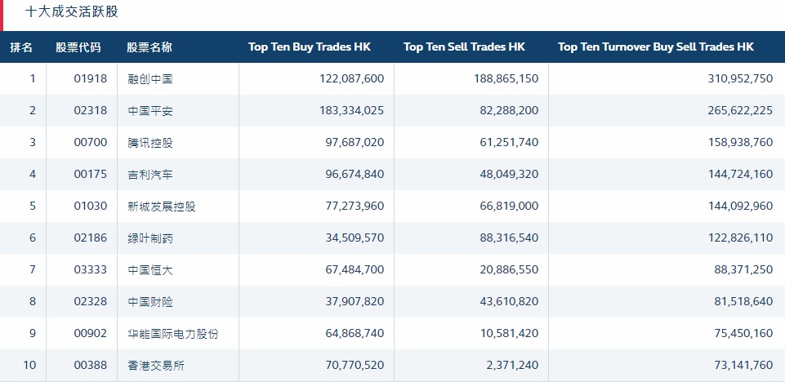Click on 吉利汽车 stock name
Screen dimensions: 785x382
tap(150, 175)
